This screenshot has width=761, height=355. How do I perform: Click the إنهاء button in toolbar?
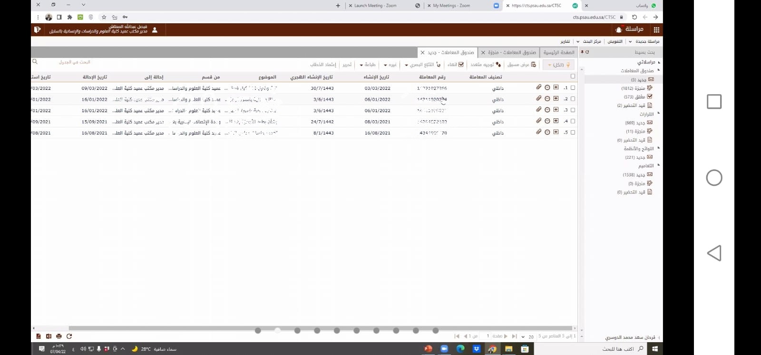click(x=456, y=65)
